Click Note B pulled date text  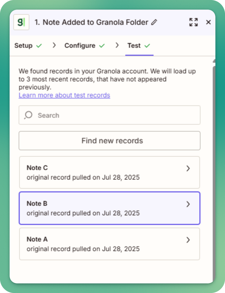(83, 213)
